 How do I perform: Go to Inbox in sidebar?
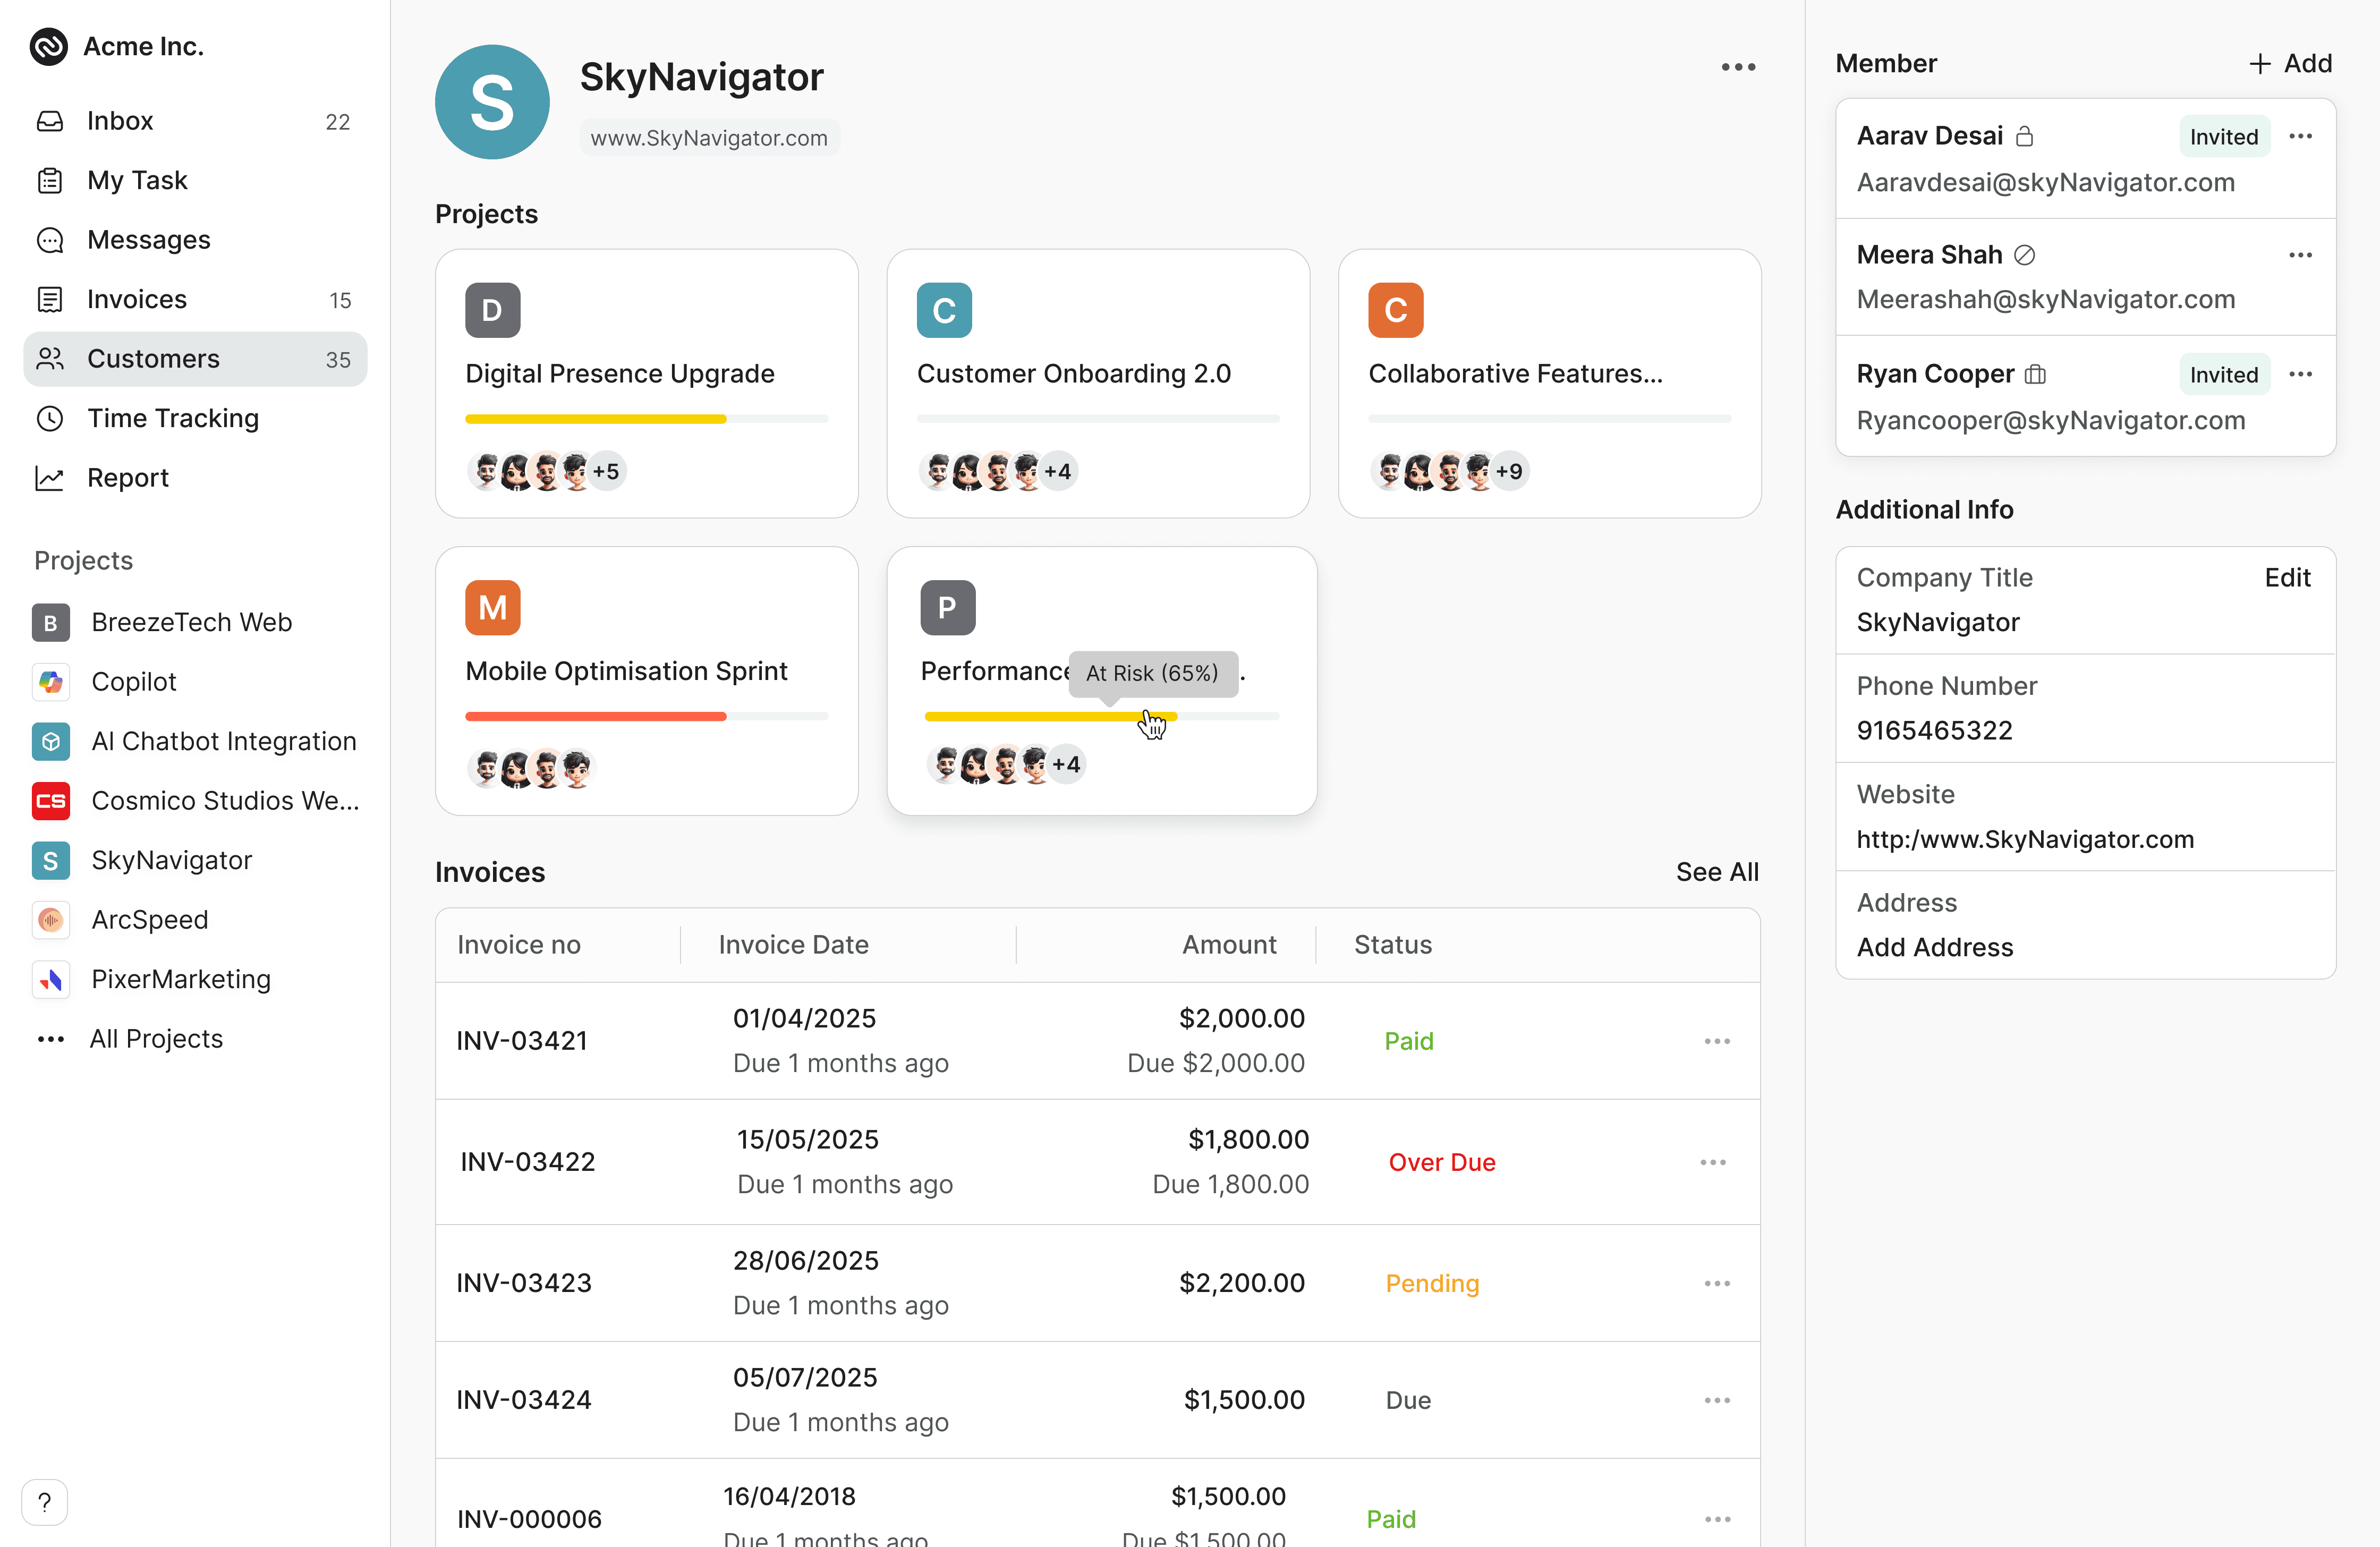click(120, 121)
